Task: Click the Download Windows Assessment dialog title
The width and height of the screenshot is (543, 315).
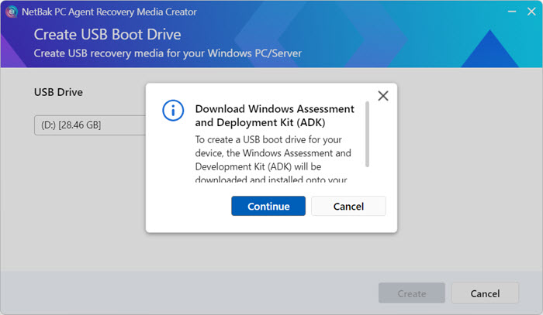Action: (275, 116)
